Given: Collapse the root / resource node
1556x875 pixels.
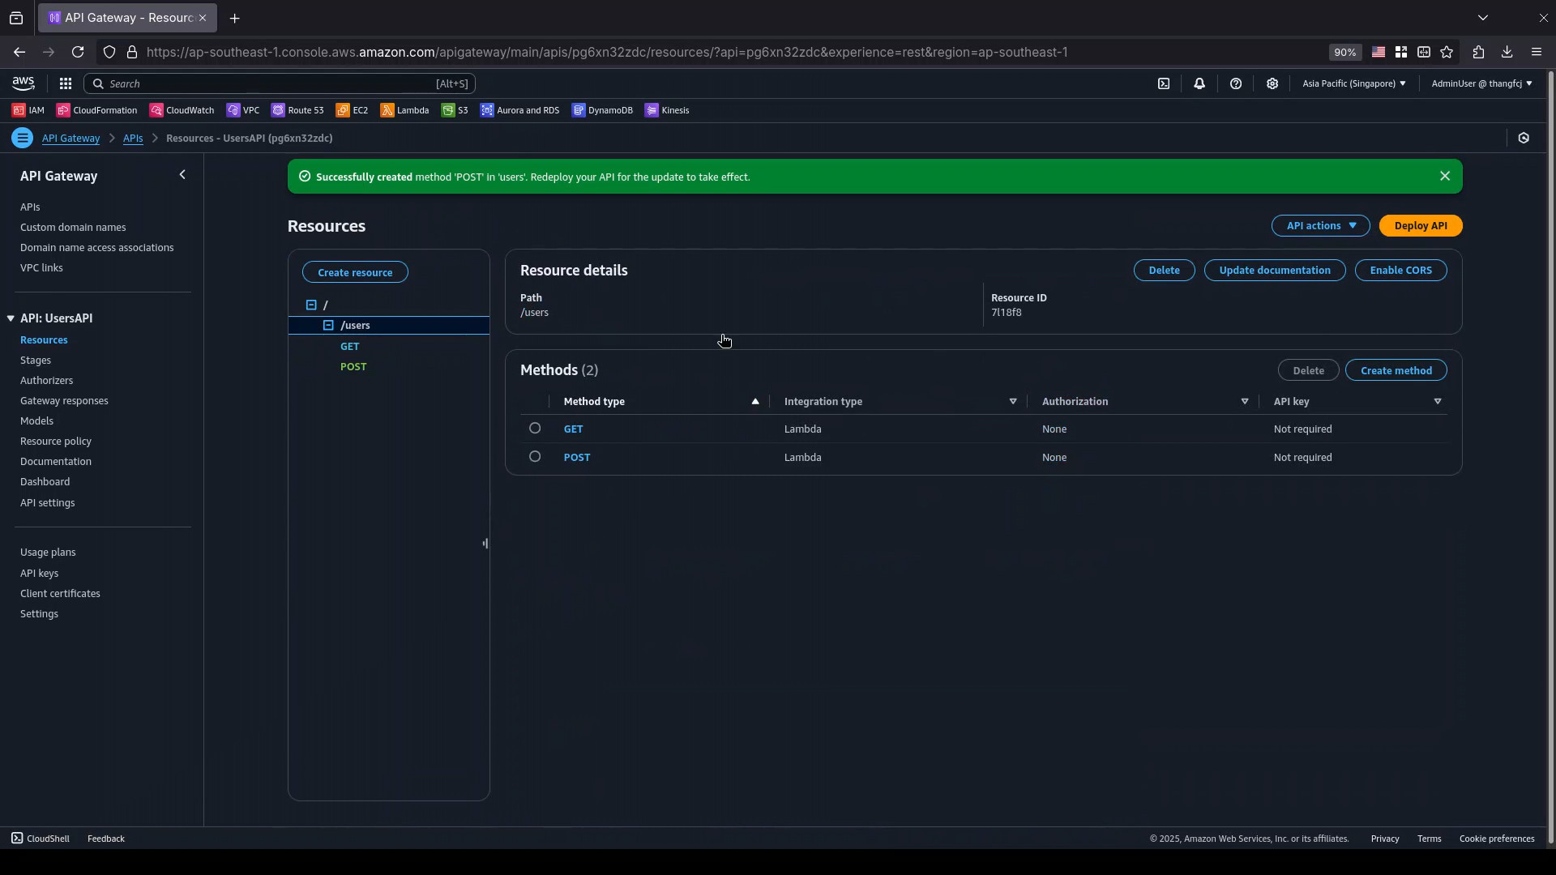Looking at the screenshot, I should coord(311,305).
